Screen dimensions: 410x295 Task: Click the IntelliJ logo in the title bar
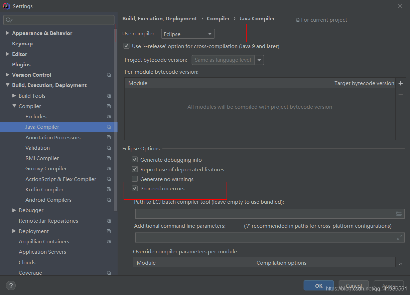[6, 6]
